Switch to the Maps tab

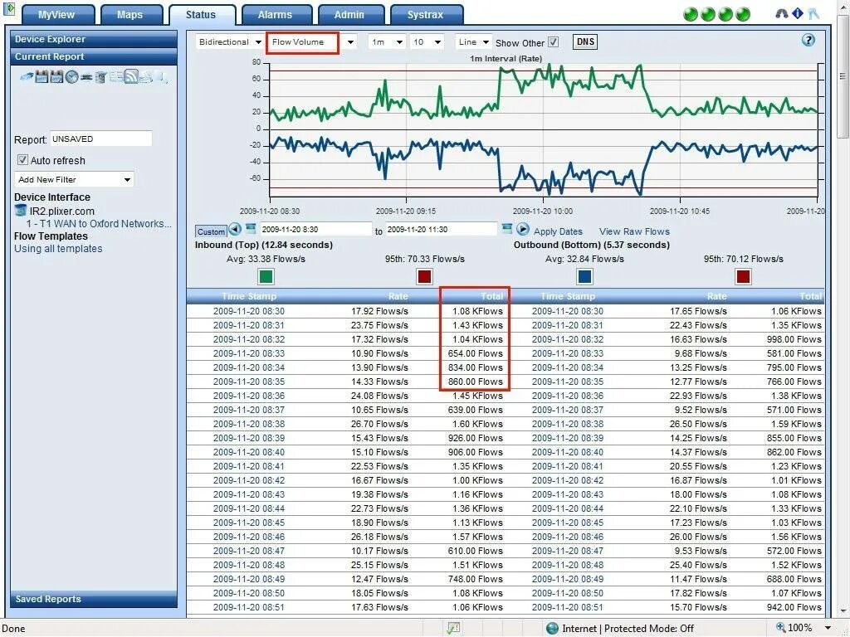(130, 15)
